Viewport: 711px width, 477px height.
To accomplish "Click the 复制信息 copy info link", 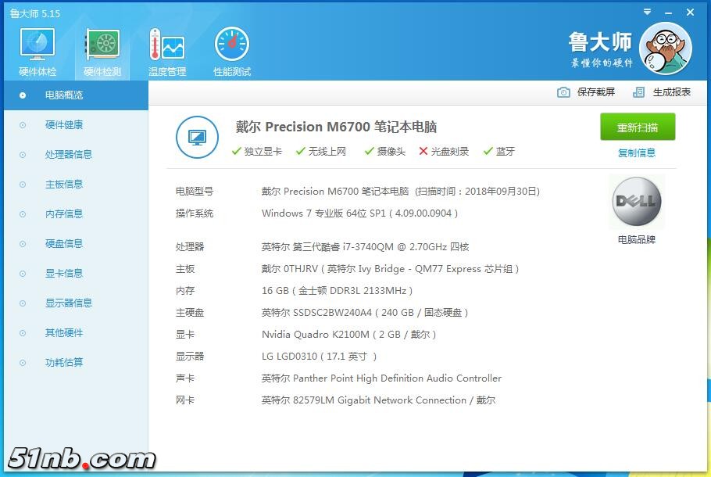I will 637,153.
